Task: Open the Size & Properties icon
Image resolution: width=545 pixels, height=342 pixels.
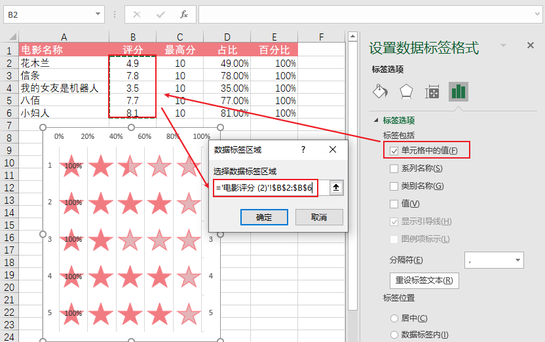Action: [x=432, y=92]
